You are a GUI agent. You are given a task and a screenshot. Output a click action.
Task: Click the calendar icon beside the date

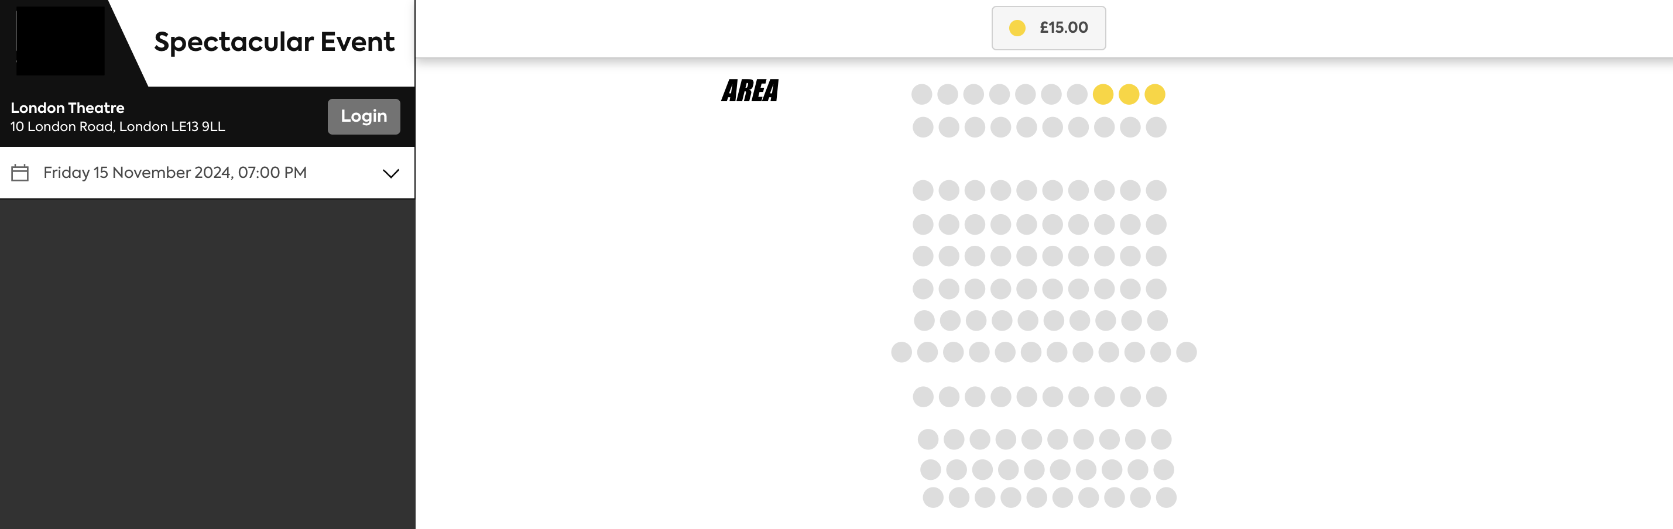[20, 173]
